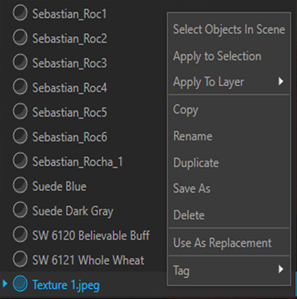Click the Suede Dark Gray sphere icon
Screen dimensions: 297x299
pyautogui.click(x=20, y=211)
